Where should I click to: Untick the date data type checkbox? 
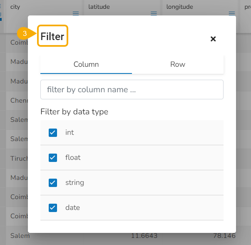(x=53, y=208)
